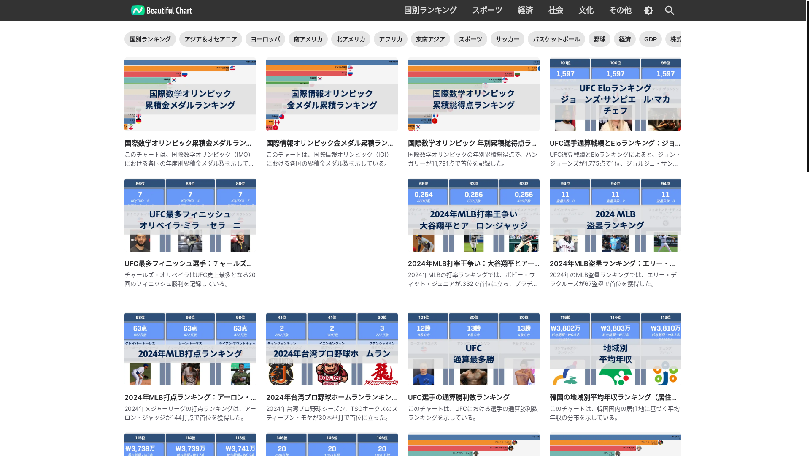Open the その他 top navigation menu

[620, 10]
